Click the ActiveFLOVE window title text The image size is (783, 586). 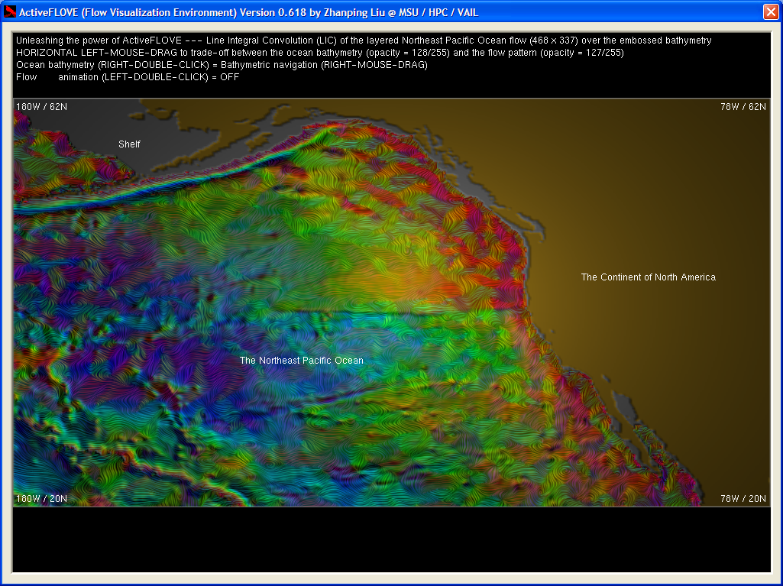pos(248,12)
